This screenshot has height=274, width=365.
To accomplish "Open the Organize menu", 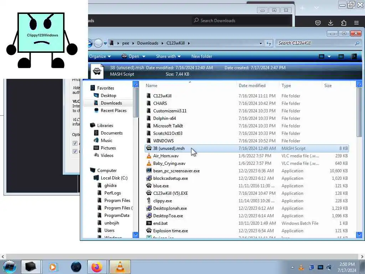I will [100, 56].
